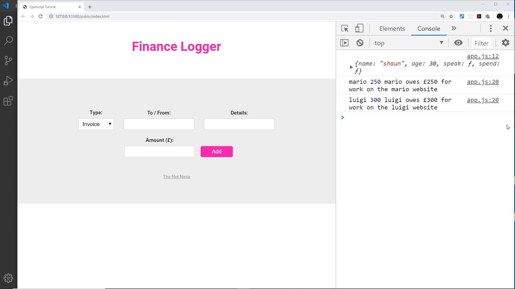The height and width of the screenshot is (289, 515).
Task: Click the pink Add button
Action: (x=217, y=151)
